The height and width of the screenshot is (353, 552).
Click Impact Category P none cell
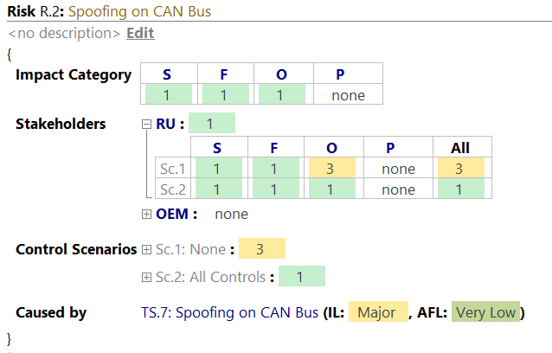click(348, 94)
